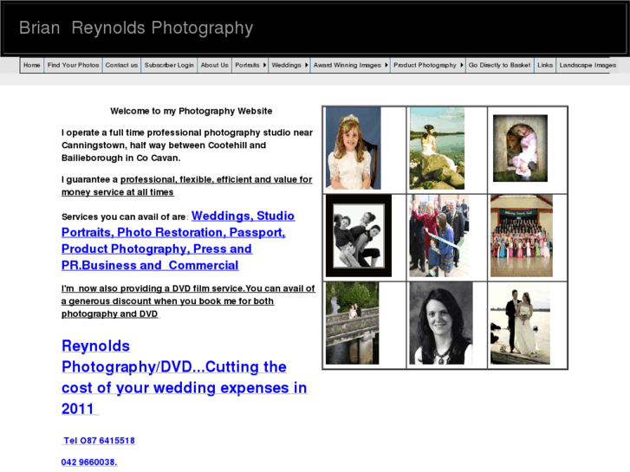Open black and white woman portrait thumbnail
This screenshot has width=630, height=472.
coord(441,323)
